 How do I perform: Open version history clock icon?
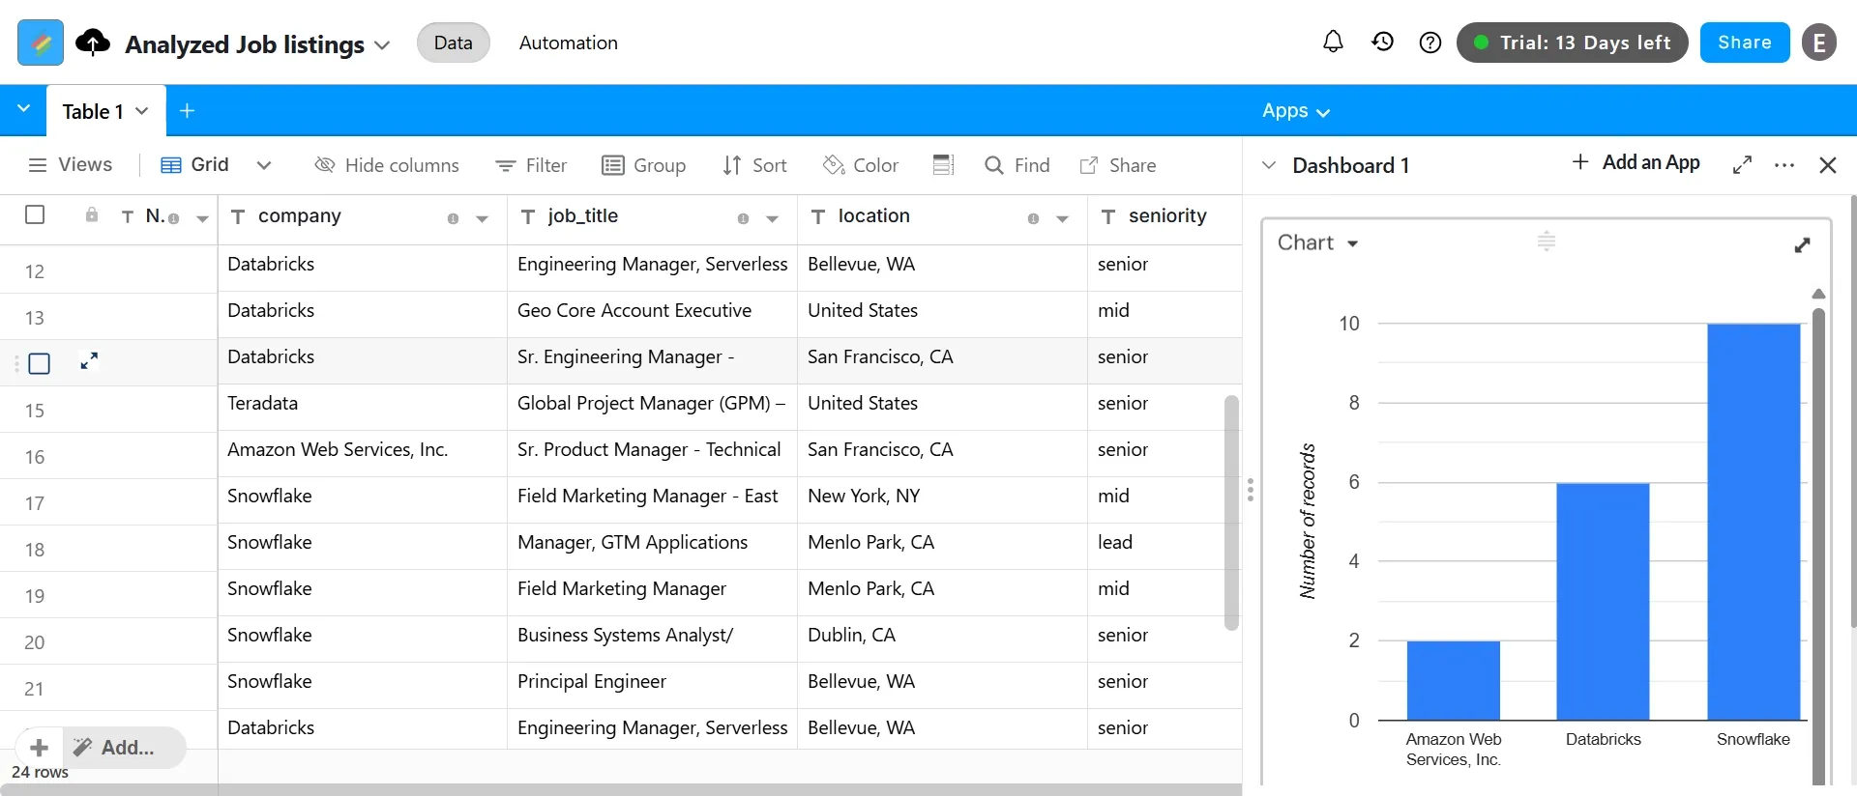(1382, 43)
